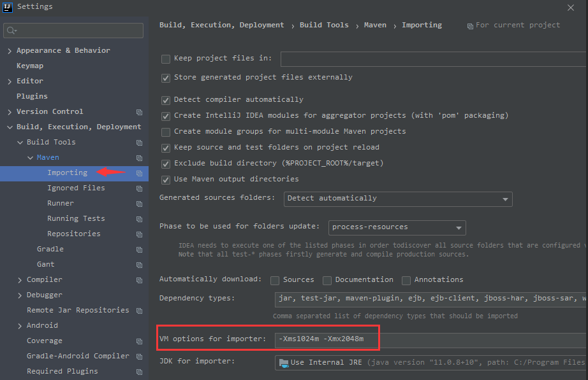Open Runner settings page

61,203
